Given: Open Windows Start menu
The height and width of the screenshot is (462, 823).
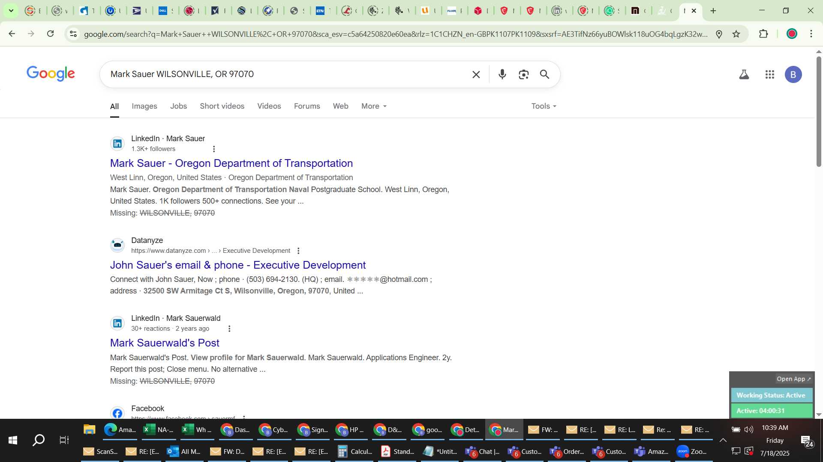Looking at the screenshot, I should click(x=13, y=440).
